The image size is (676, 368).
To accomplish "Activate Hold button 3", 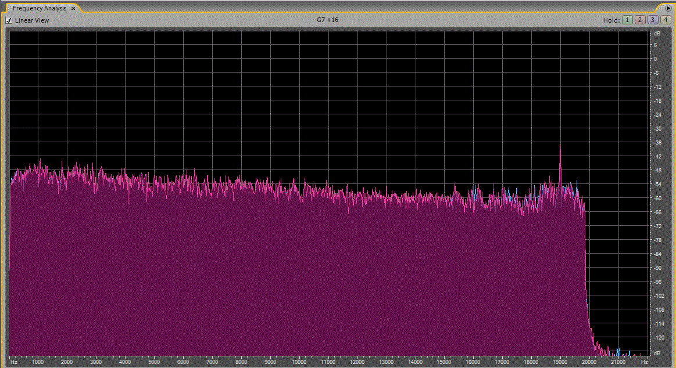I will pos(652,20).
